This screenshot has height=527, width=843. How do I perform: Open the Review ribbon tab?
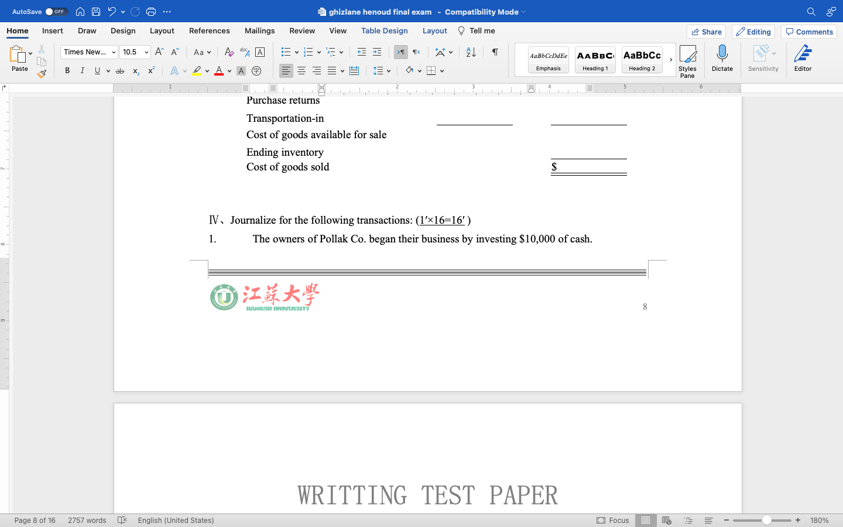pyautogui.click(x=302, y=30)
